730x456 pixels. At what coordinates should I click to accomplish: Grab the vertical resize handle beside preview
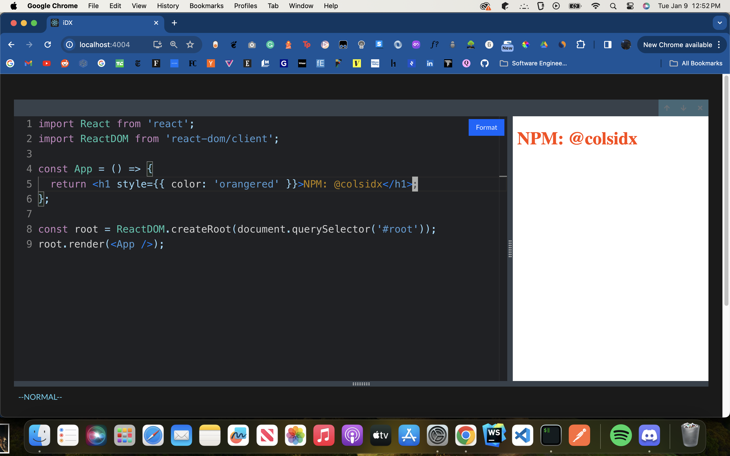point(510,249)
